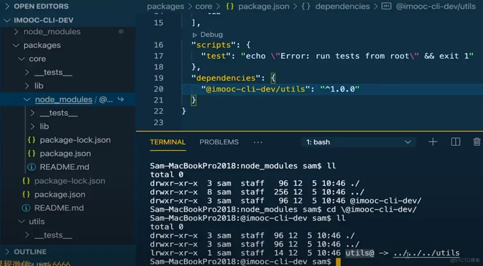Switch to the PROBLEMS tab
This screenshot has width=483, height=266.
[x=219, y=142]
